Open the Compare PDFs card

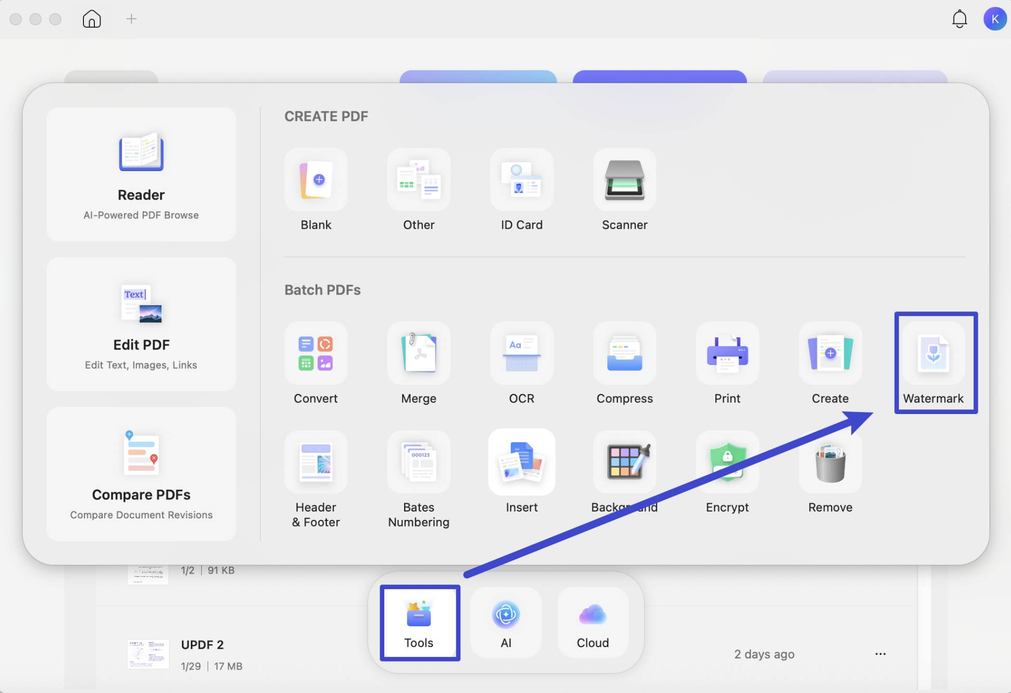[x=141, y=474]
